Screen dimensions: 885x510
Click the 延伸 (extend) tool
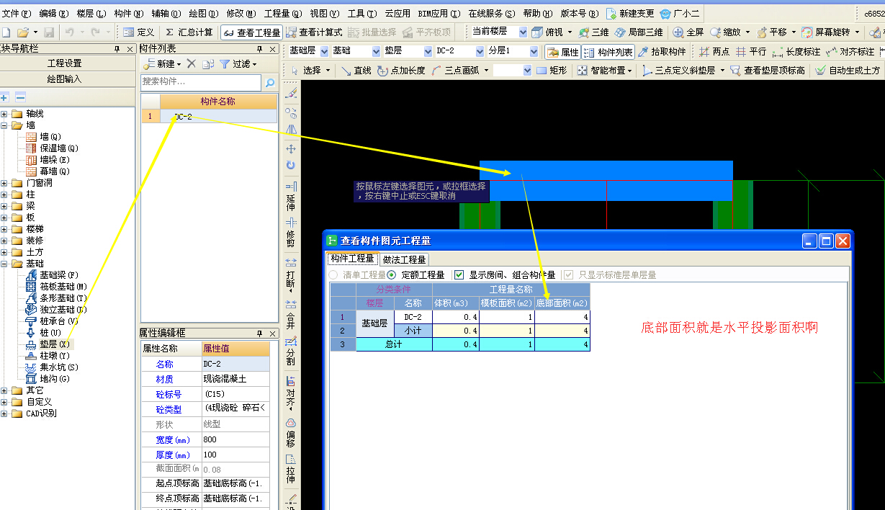click(x=291, y=197)
